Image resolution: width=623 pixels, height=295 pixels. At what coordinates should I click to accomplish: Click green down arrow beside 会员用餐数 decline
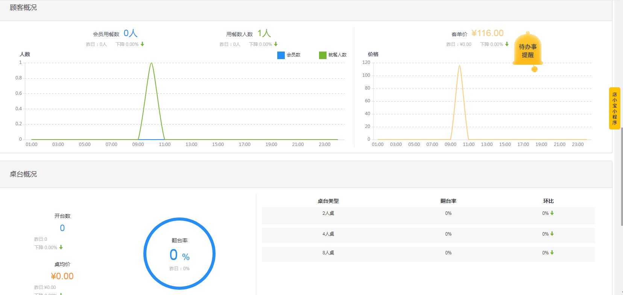coord(142,44)
